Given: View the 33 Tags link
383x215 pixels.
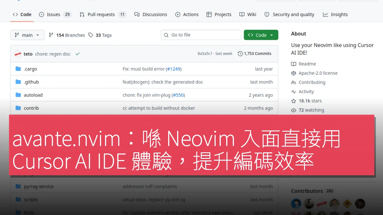Looking at the screenshot, I should click(x=100, y=35).
